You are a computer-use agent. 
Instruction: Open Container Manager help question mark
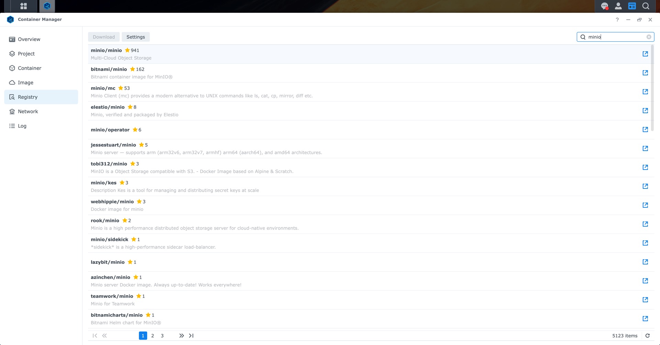point(617,20)
